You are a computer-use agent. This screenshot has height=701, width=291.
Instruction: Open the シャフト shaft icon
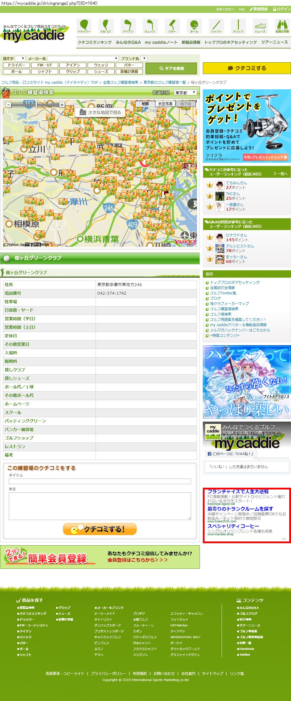point(216,26)
